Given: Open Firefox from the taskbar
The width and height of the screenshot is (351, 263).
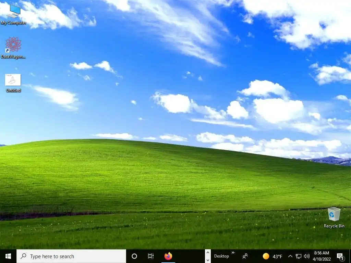Looking at the screenshot, I should click(168, 256).
